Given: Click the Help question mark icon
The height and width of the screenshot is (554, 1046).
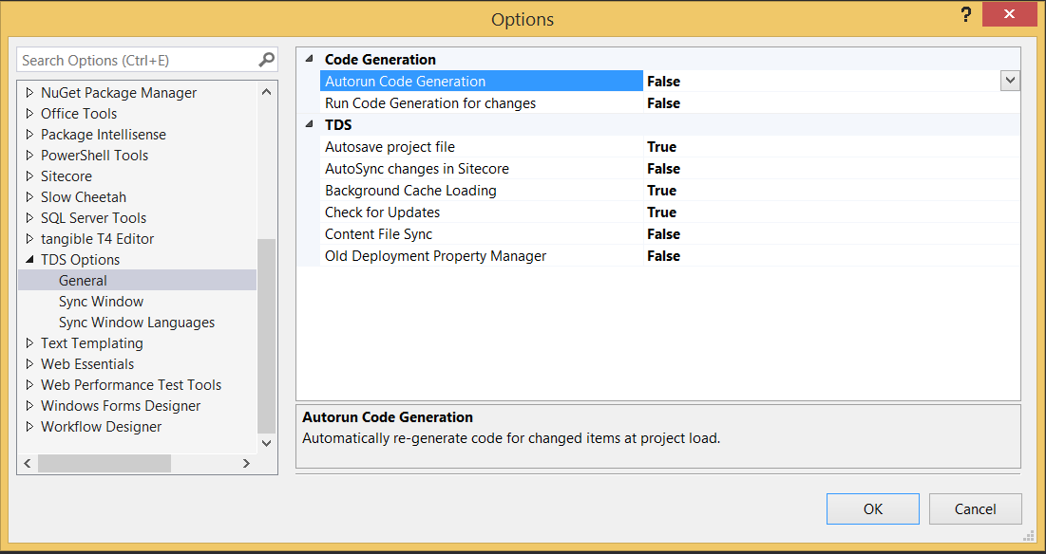Looking at the screenshot, I should coord(967,15).
